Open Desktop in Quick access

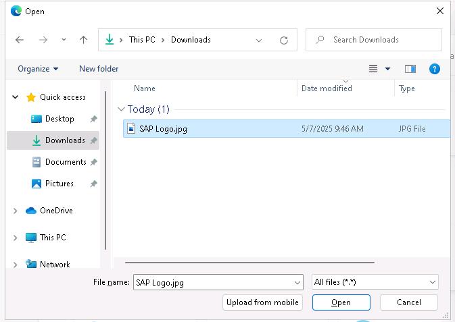click(59, 119)
